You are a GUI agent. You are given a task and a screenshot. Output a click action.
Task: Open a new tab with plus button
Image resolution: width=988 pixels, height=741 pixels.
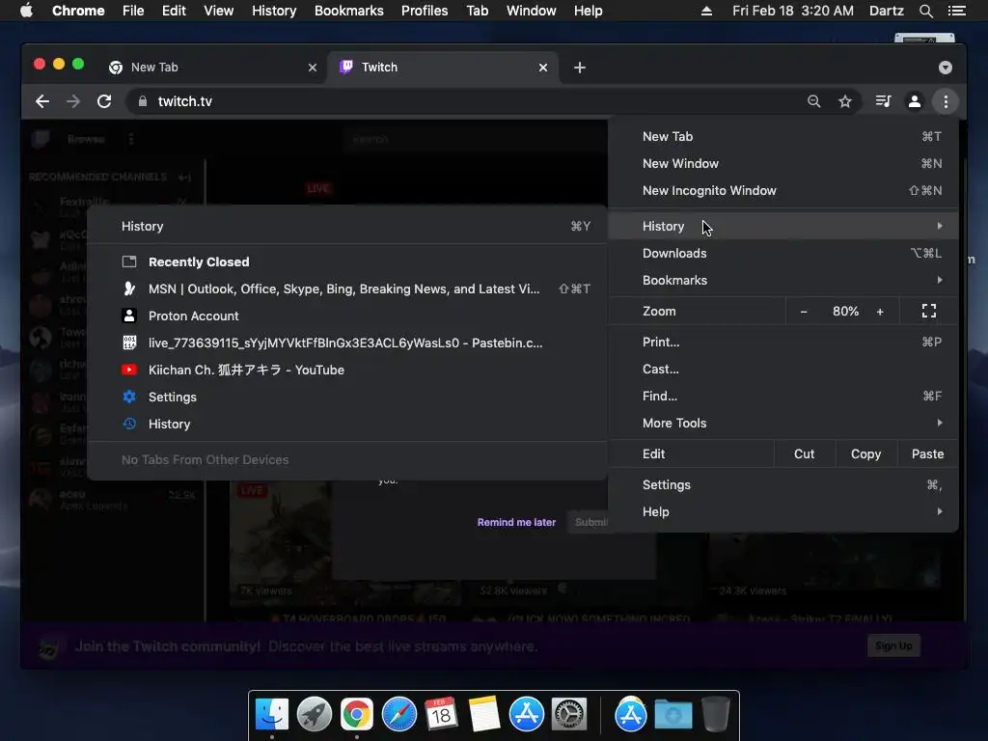click(x=580, y=68)
